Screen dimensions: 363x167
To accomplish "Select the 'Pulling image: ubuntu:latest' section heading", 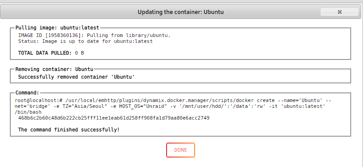I will (x=57, y=28).
